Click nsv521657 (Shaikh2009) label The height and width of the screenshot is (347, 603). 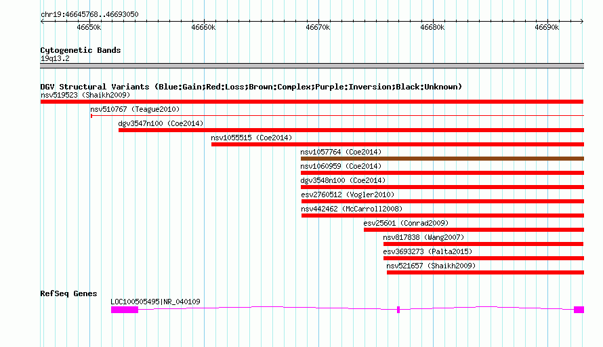431,266
